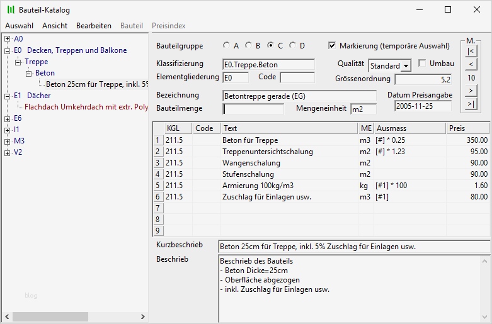
Task: Click cell 'Armierung 100kg/m3'
Action: pyautogui.click(x=289, y=186)
